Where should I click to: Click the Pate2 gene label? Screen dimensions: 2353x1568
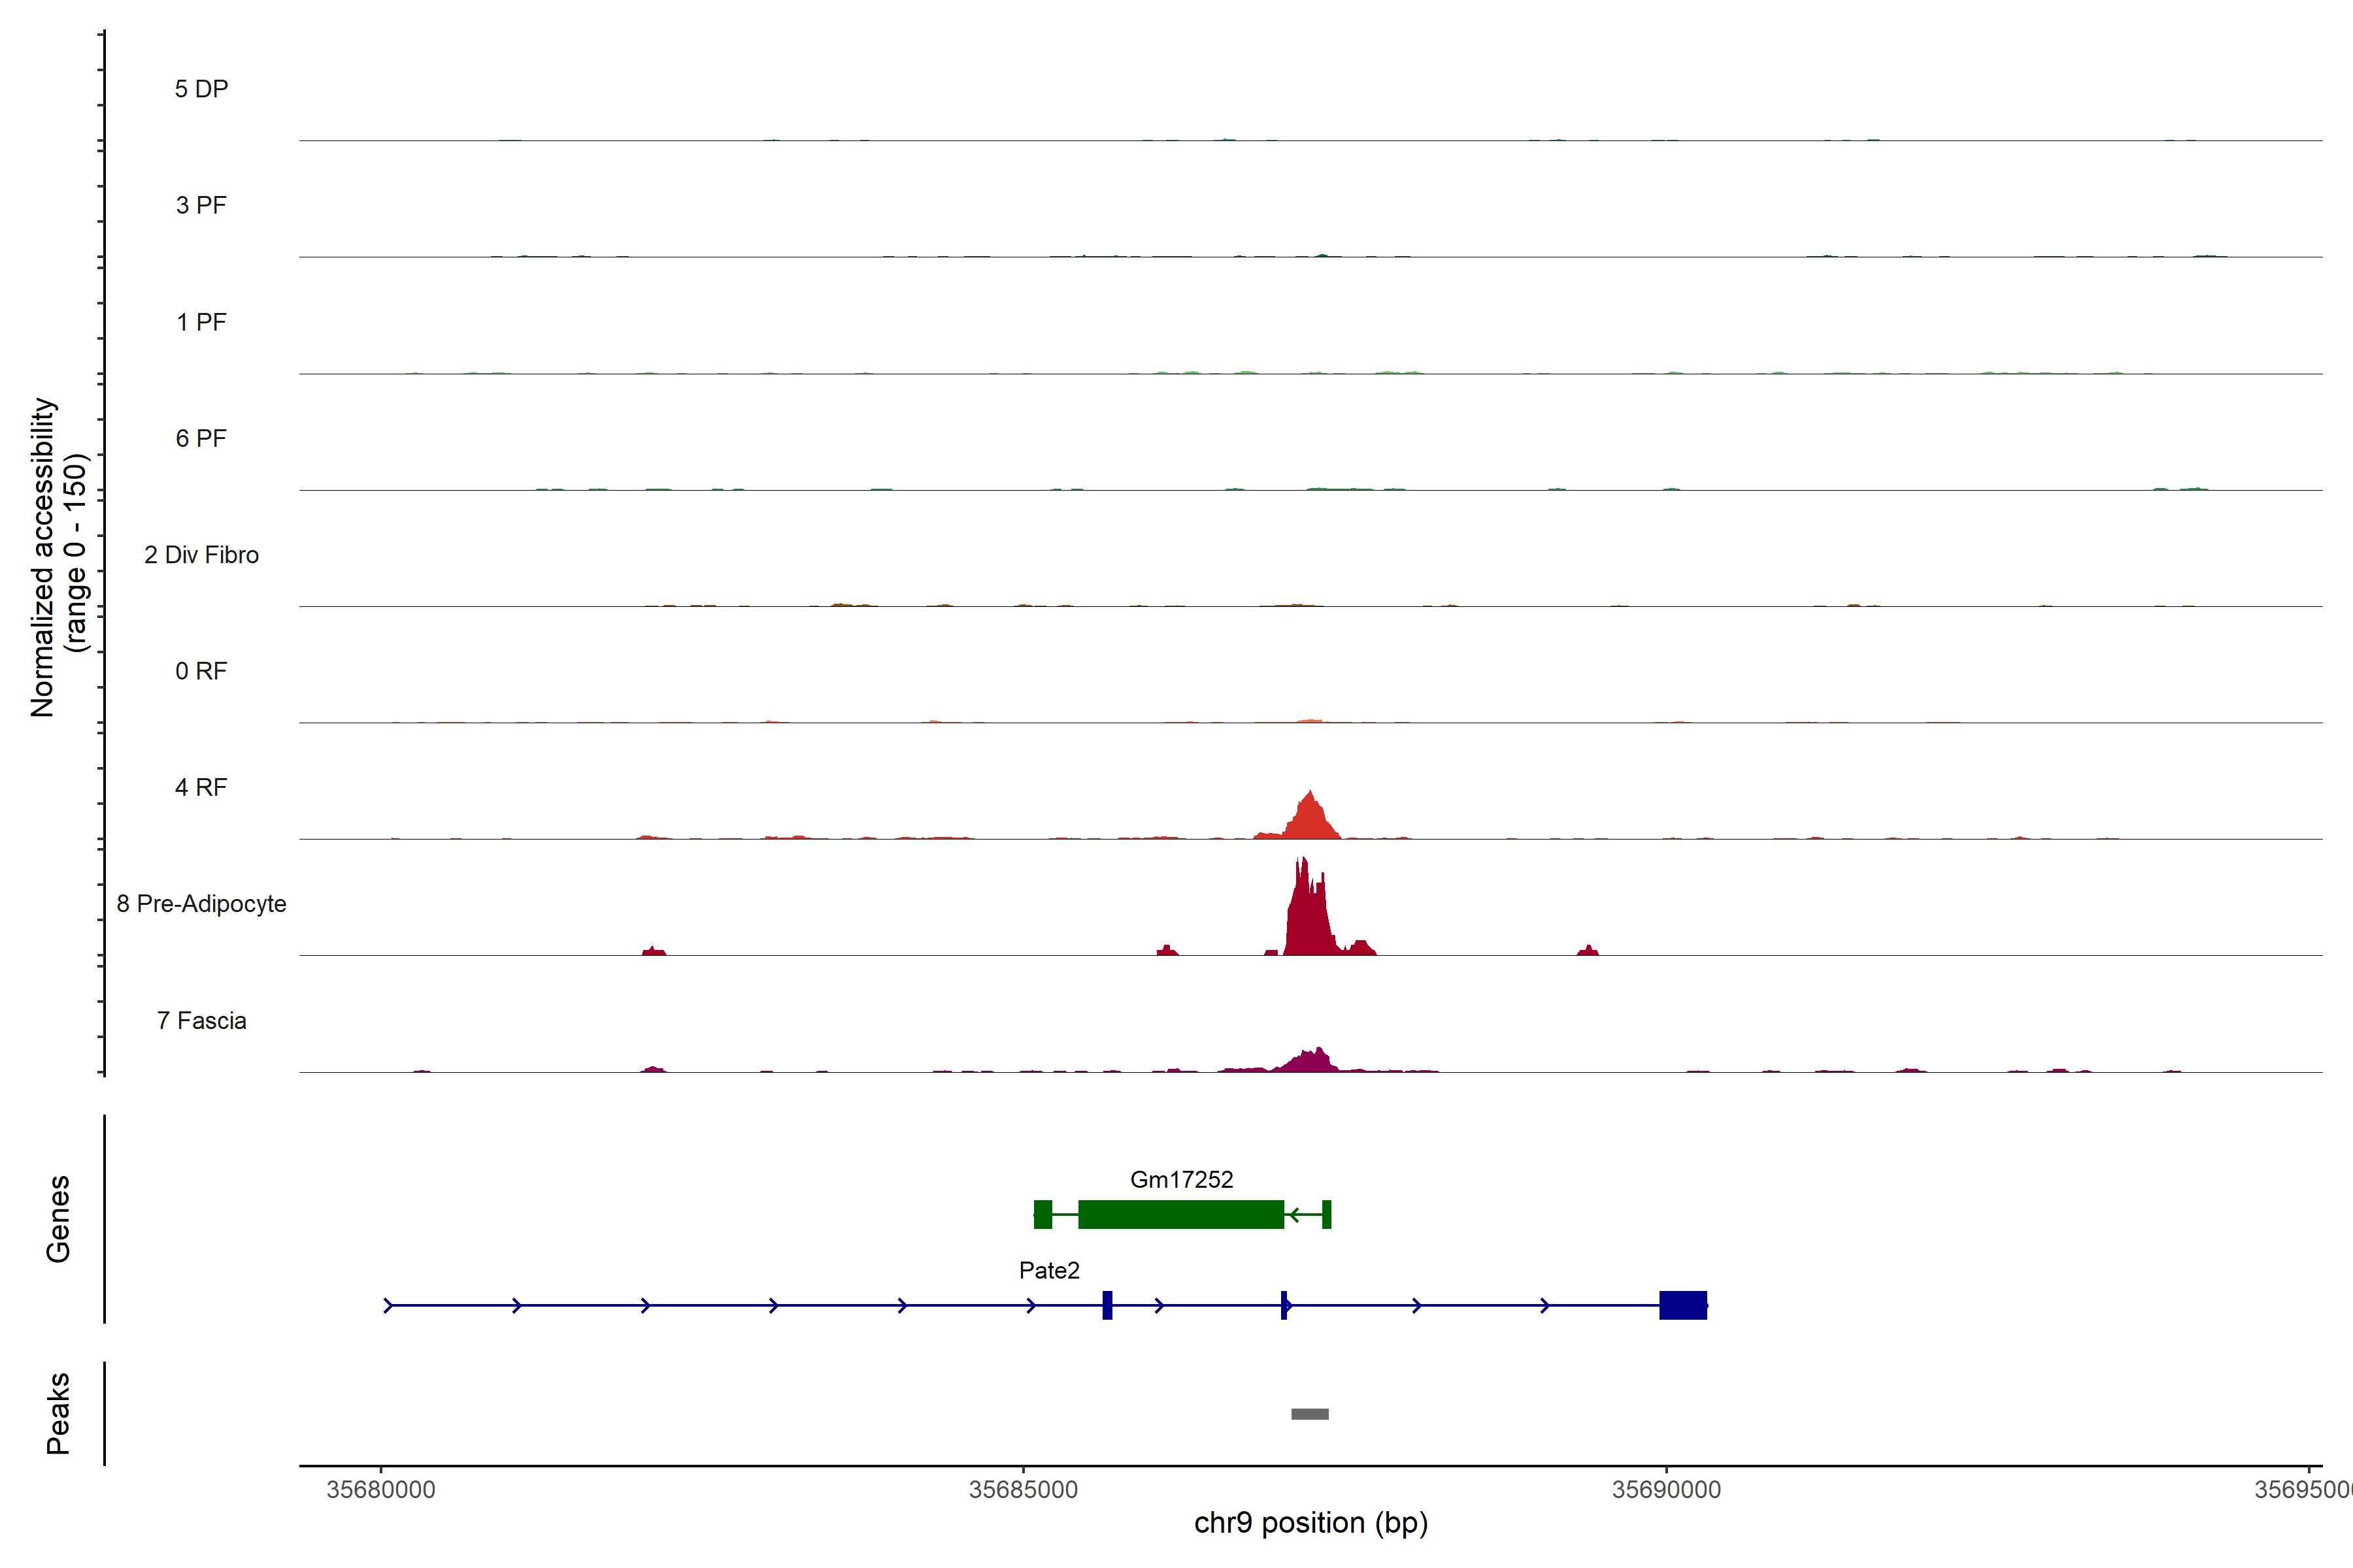tap(1048, 1271)
